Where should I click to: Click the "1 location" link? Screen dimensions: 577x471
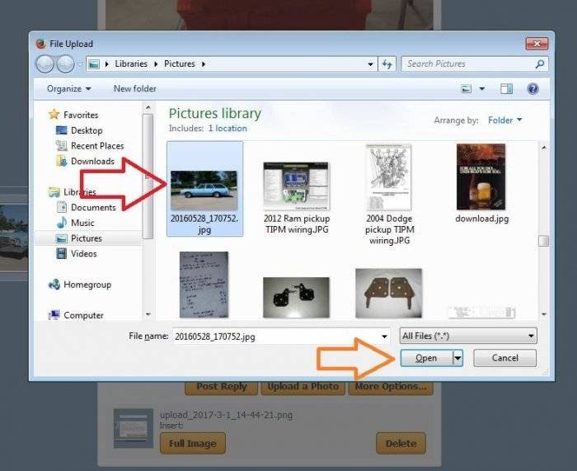click(x=228, y=129)
